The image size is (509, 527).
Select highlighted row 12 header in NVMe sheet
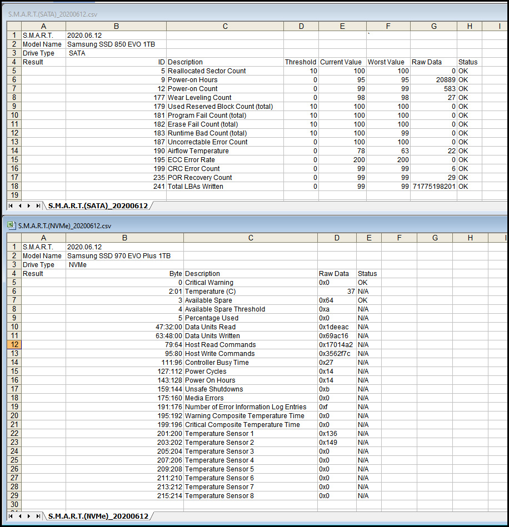[14, 345]
